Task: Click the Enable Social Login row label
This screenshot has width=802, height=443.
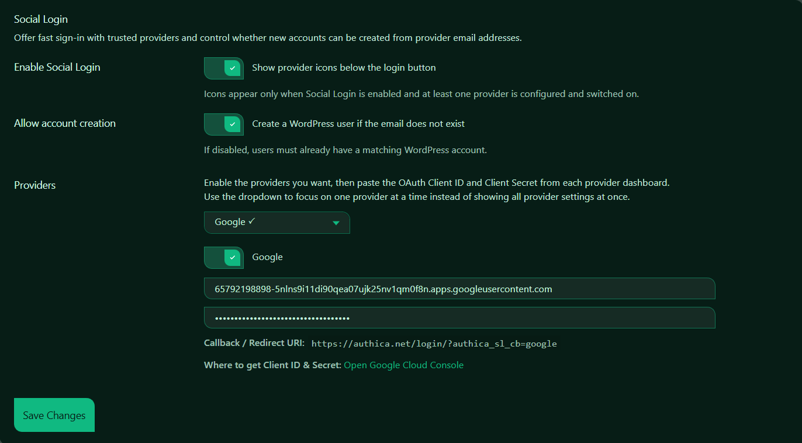Action: pos(57,67)
